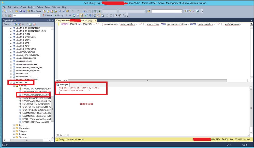The width and height of the screenshot is (254, 148).
Task: Open Activity Monitor toolbar icon
Action: [95, 11]
